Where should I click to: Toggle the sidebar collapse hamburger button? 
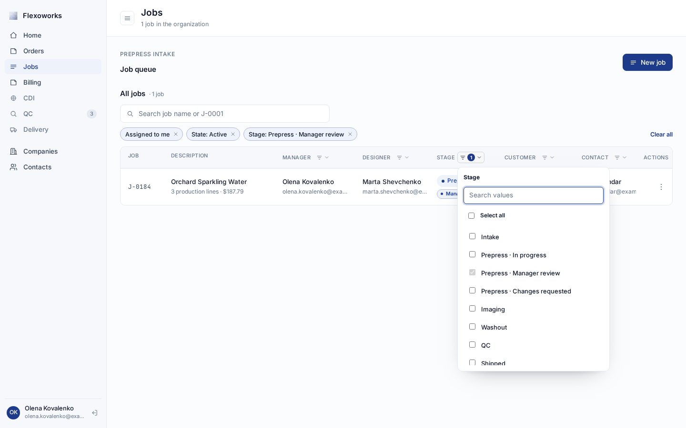(x=127, y=18)
